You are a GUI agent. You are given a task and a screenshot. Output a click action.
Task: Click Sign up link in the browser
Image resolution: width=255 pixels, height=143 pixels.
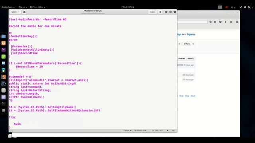[191, 35]
